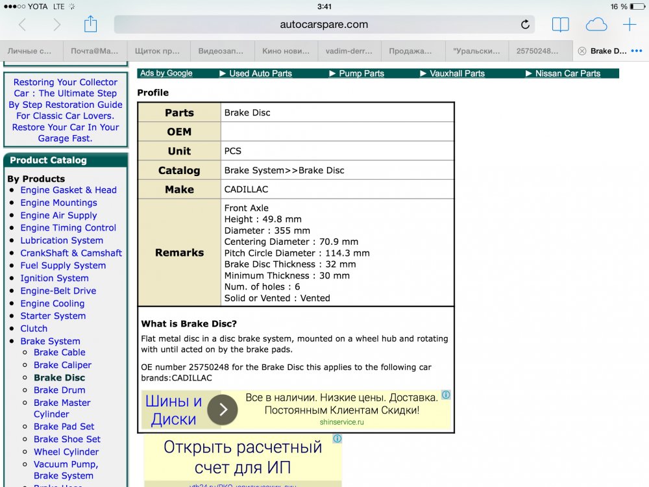
Task: Tap the autocarspare.com address bar
Action: (324, 25)
